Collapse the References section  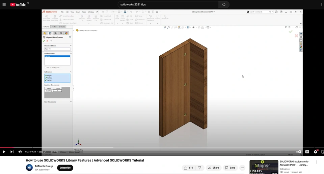click(71, 72)
